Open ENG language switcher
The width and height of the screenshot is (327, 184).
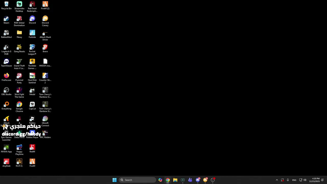pyautogui.click(x=294, y=180)
